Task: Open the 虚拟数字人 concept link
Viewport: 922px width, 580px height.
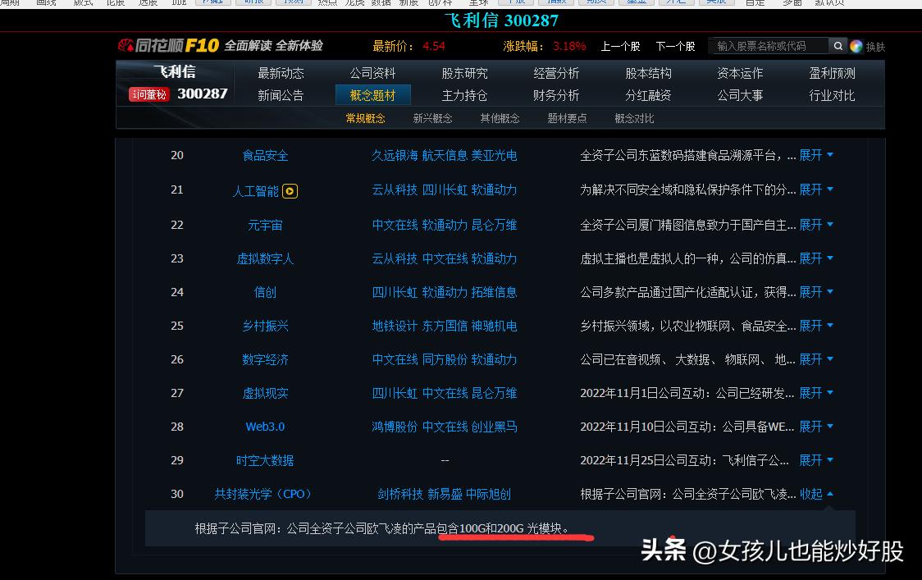Action: pyautogui.click(x=265, y=258)
